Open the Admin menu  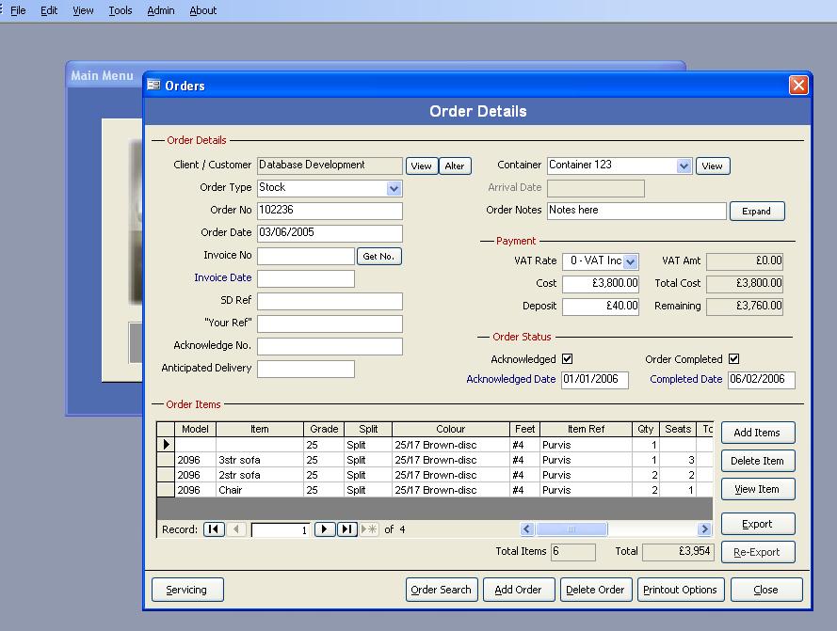(x=160, y=10)
